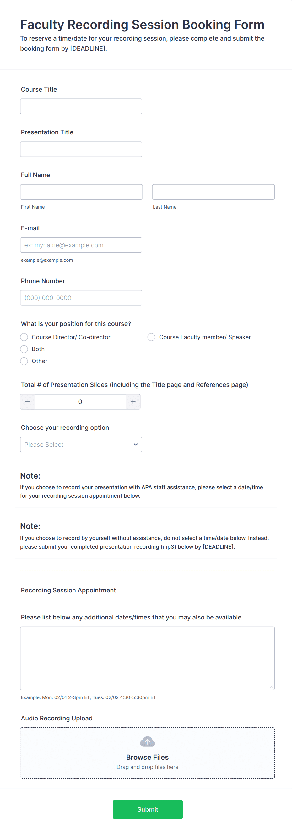Click the dropdown chevron on recording option
292x834 pixels.
(135, 445)
